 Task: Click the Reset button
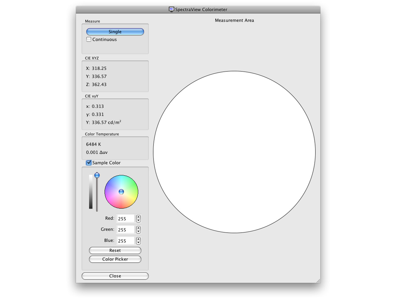pos(115,251)
